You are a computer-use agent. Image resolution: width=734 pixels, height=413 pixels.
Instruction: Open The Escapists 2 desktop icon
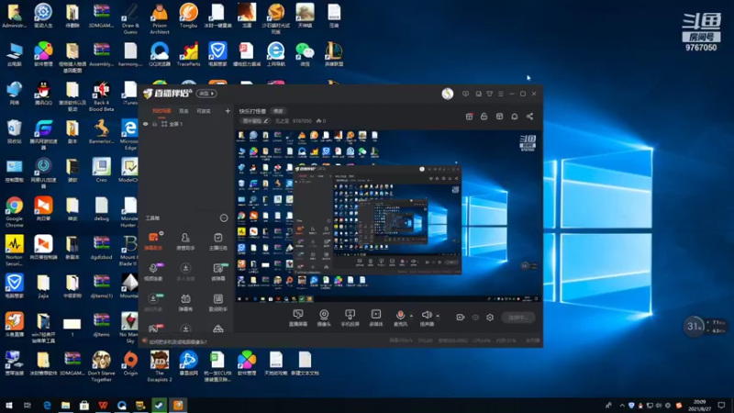pyautogui.click(x=160, y=366)
